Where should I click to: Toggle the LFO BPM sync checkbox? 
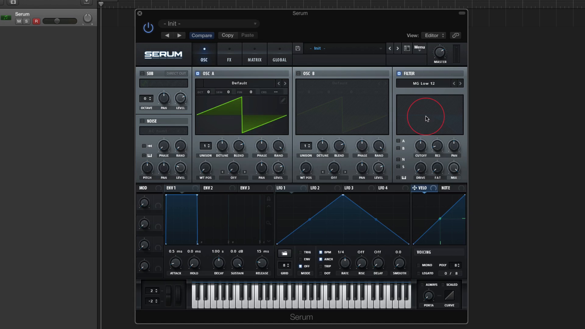[321, 252]
